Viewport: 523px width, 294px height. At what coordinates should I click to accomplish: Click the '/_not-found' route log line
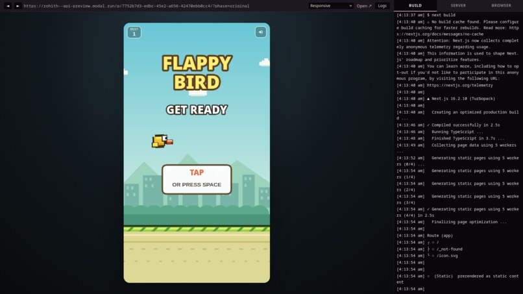pos(430,249)
